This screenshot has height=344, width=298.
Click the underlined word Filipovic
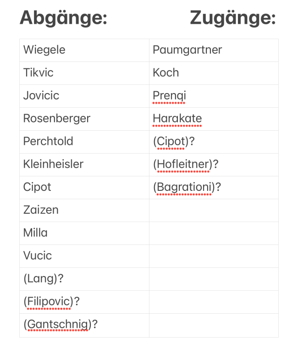tap(50, 302)
